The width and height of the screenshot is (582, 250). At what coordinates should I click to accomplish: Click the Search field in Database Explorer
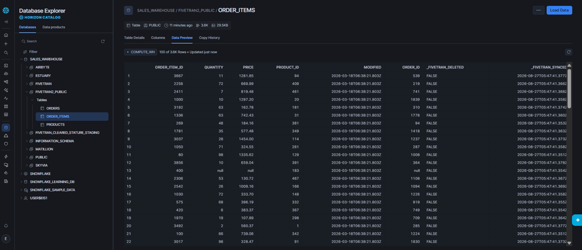coord(59,41)
